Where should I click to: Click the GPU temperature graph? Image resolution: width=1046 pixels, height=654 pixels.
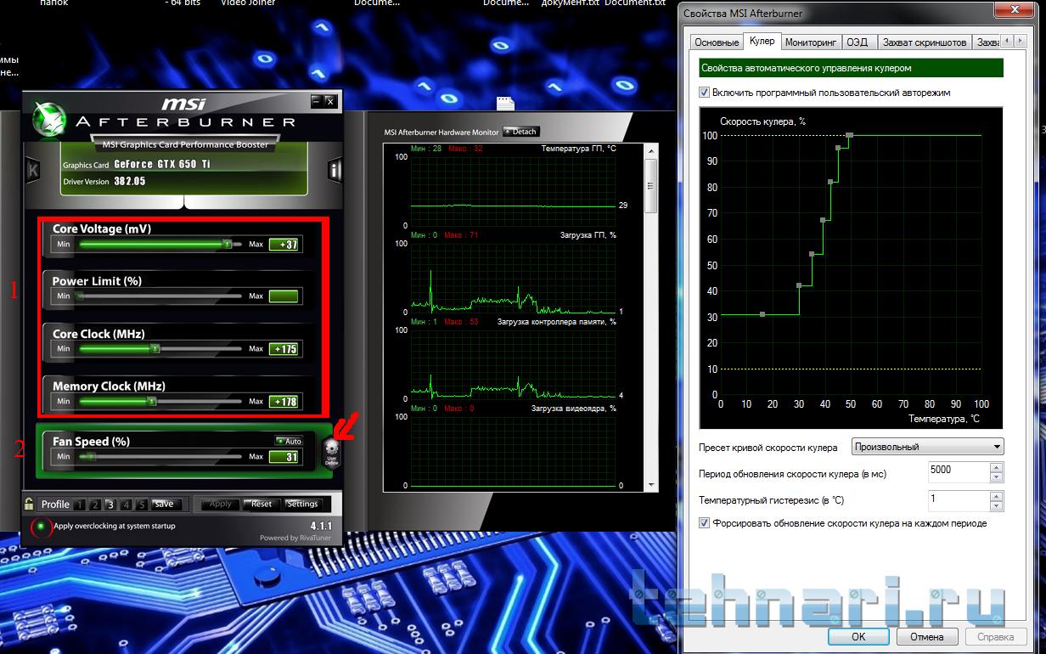513,191
